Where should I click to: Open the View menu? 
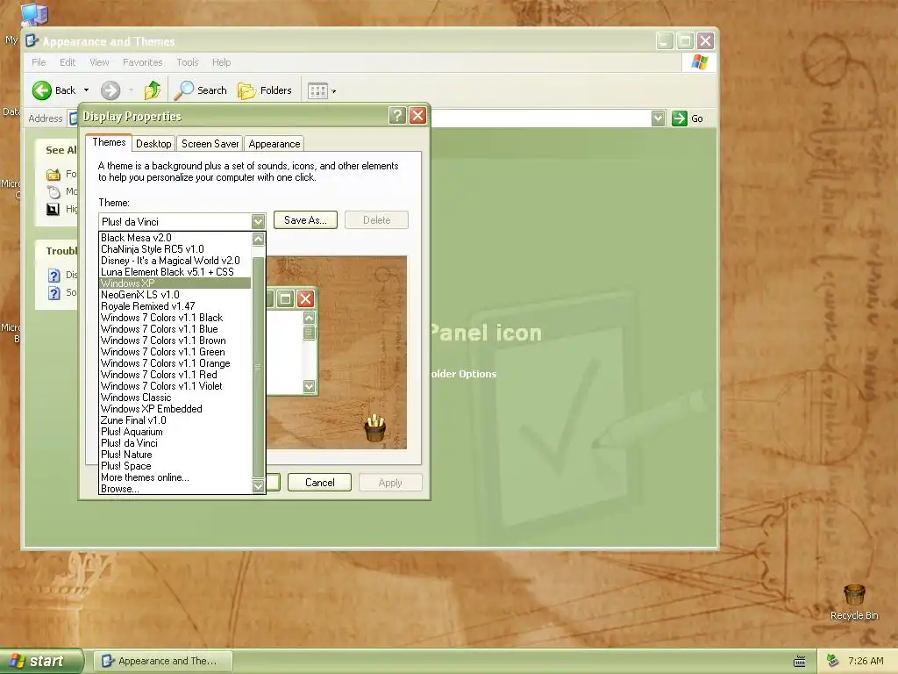pyautogui.click(x=99, y=62)
